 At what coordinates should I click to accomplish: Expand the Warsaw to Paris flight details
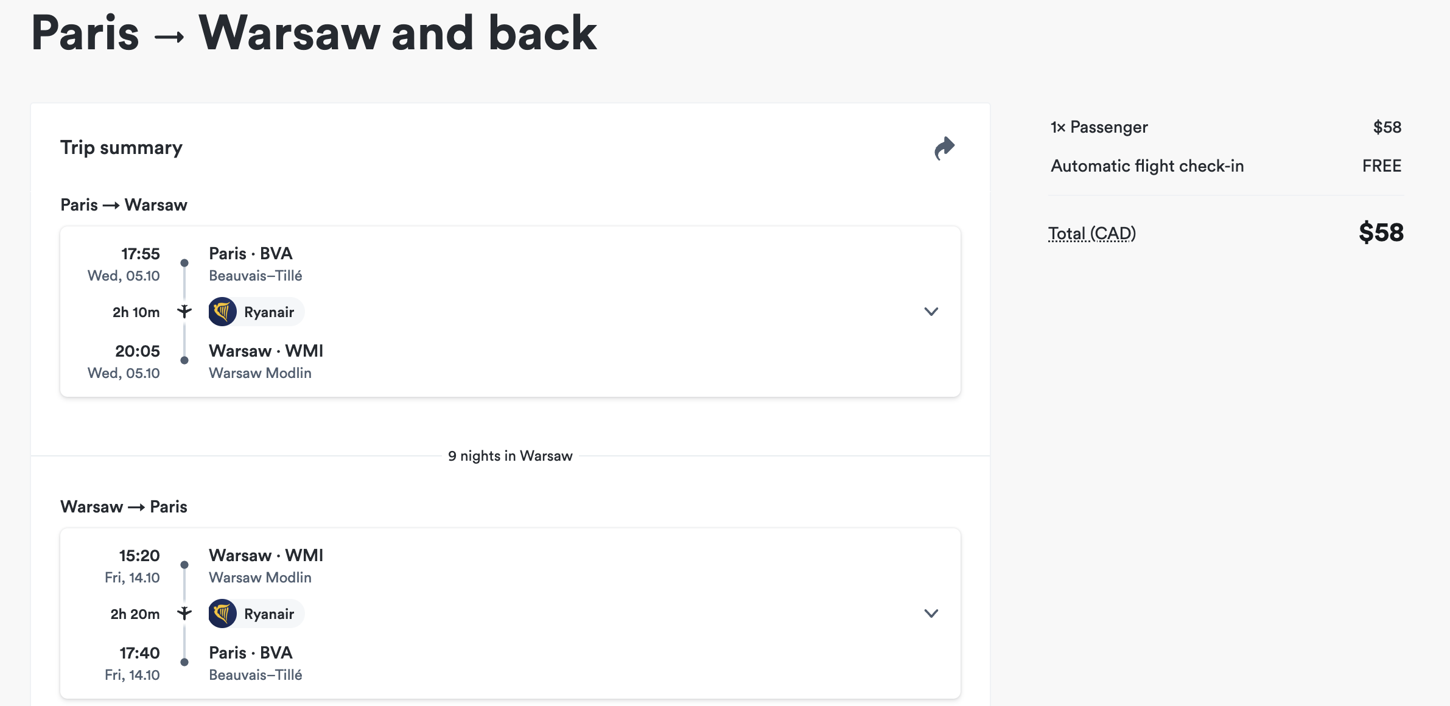(x=931, y=613)
